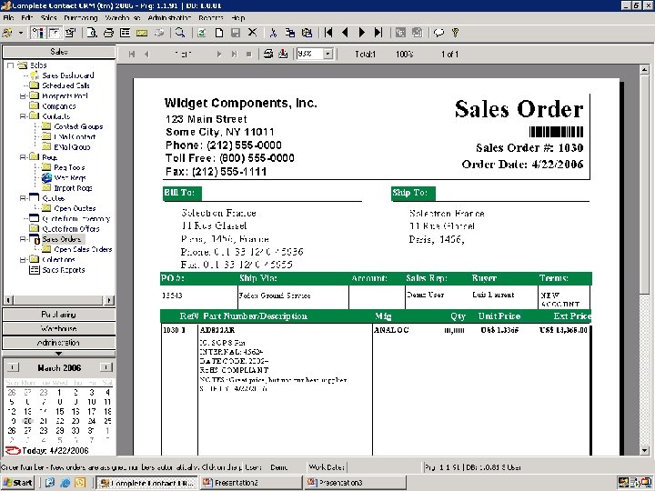Click the Sales navigation pane header button
The image size is (655, 491).
[59, 52]
